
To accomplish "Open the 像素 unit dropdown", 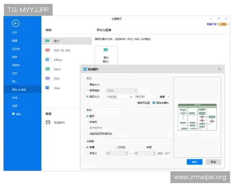I will (164, 97).
